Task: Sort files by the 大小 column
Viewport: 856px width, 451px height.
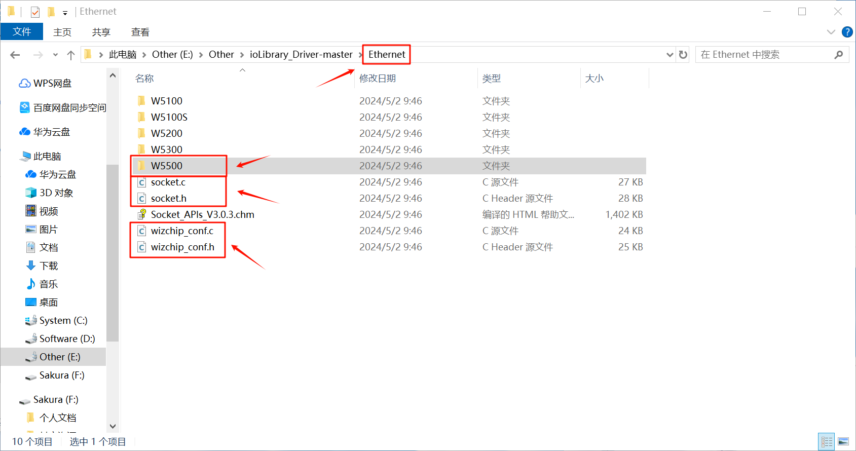Action: [x=594, y=79]
